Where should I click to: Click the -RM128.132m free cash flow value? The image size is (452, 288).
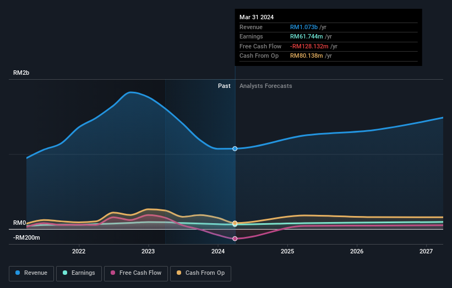pos(309,46)
